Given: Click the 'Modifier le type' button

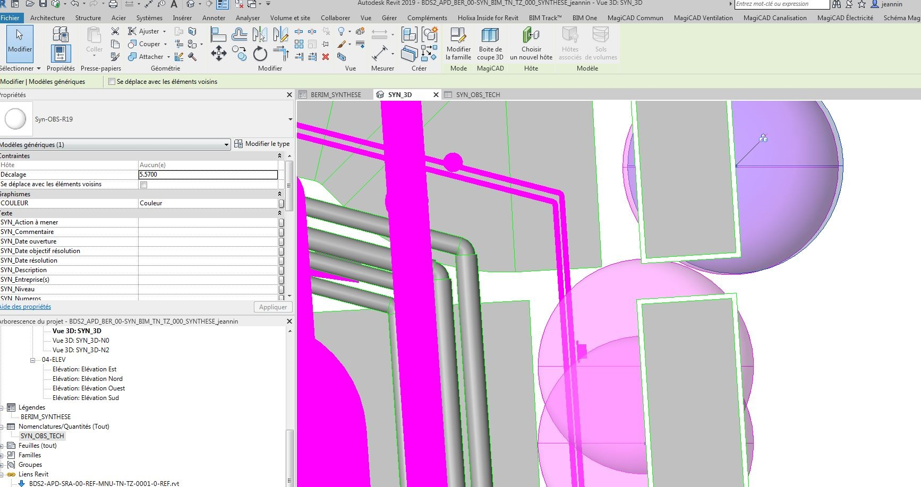Looking at the screenshot, I should tap(262, 144).
